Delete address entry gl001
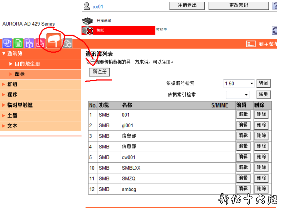283x211 pixels. click(261, 125)
